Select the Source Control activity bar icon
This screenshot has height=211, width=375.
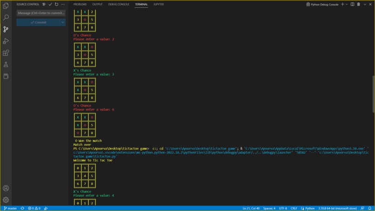coord(6,29)
